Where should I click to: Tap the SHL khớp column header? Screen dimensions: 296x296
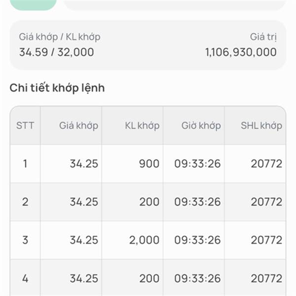pos(261,125)
